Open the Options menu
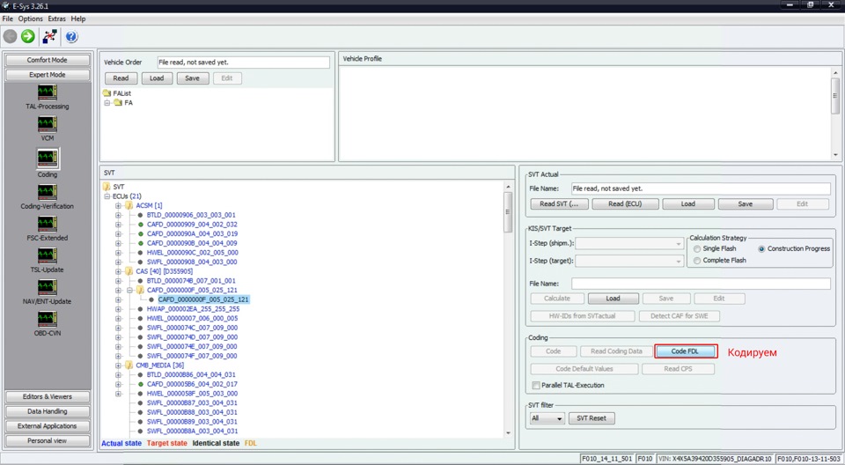845x465 pixels. 30,18
